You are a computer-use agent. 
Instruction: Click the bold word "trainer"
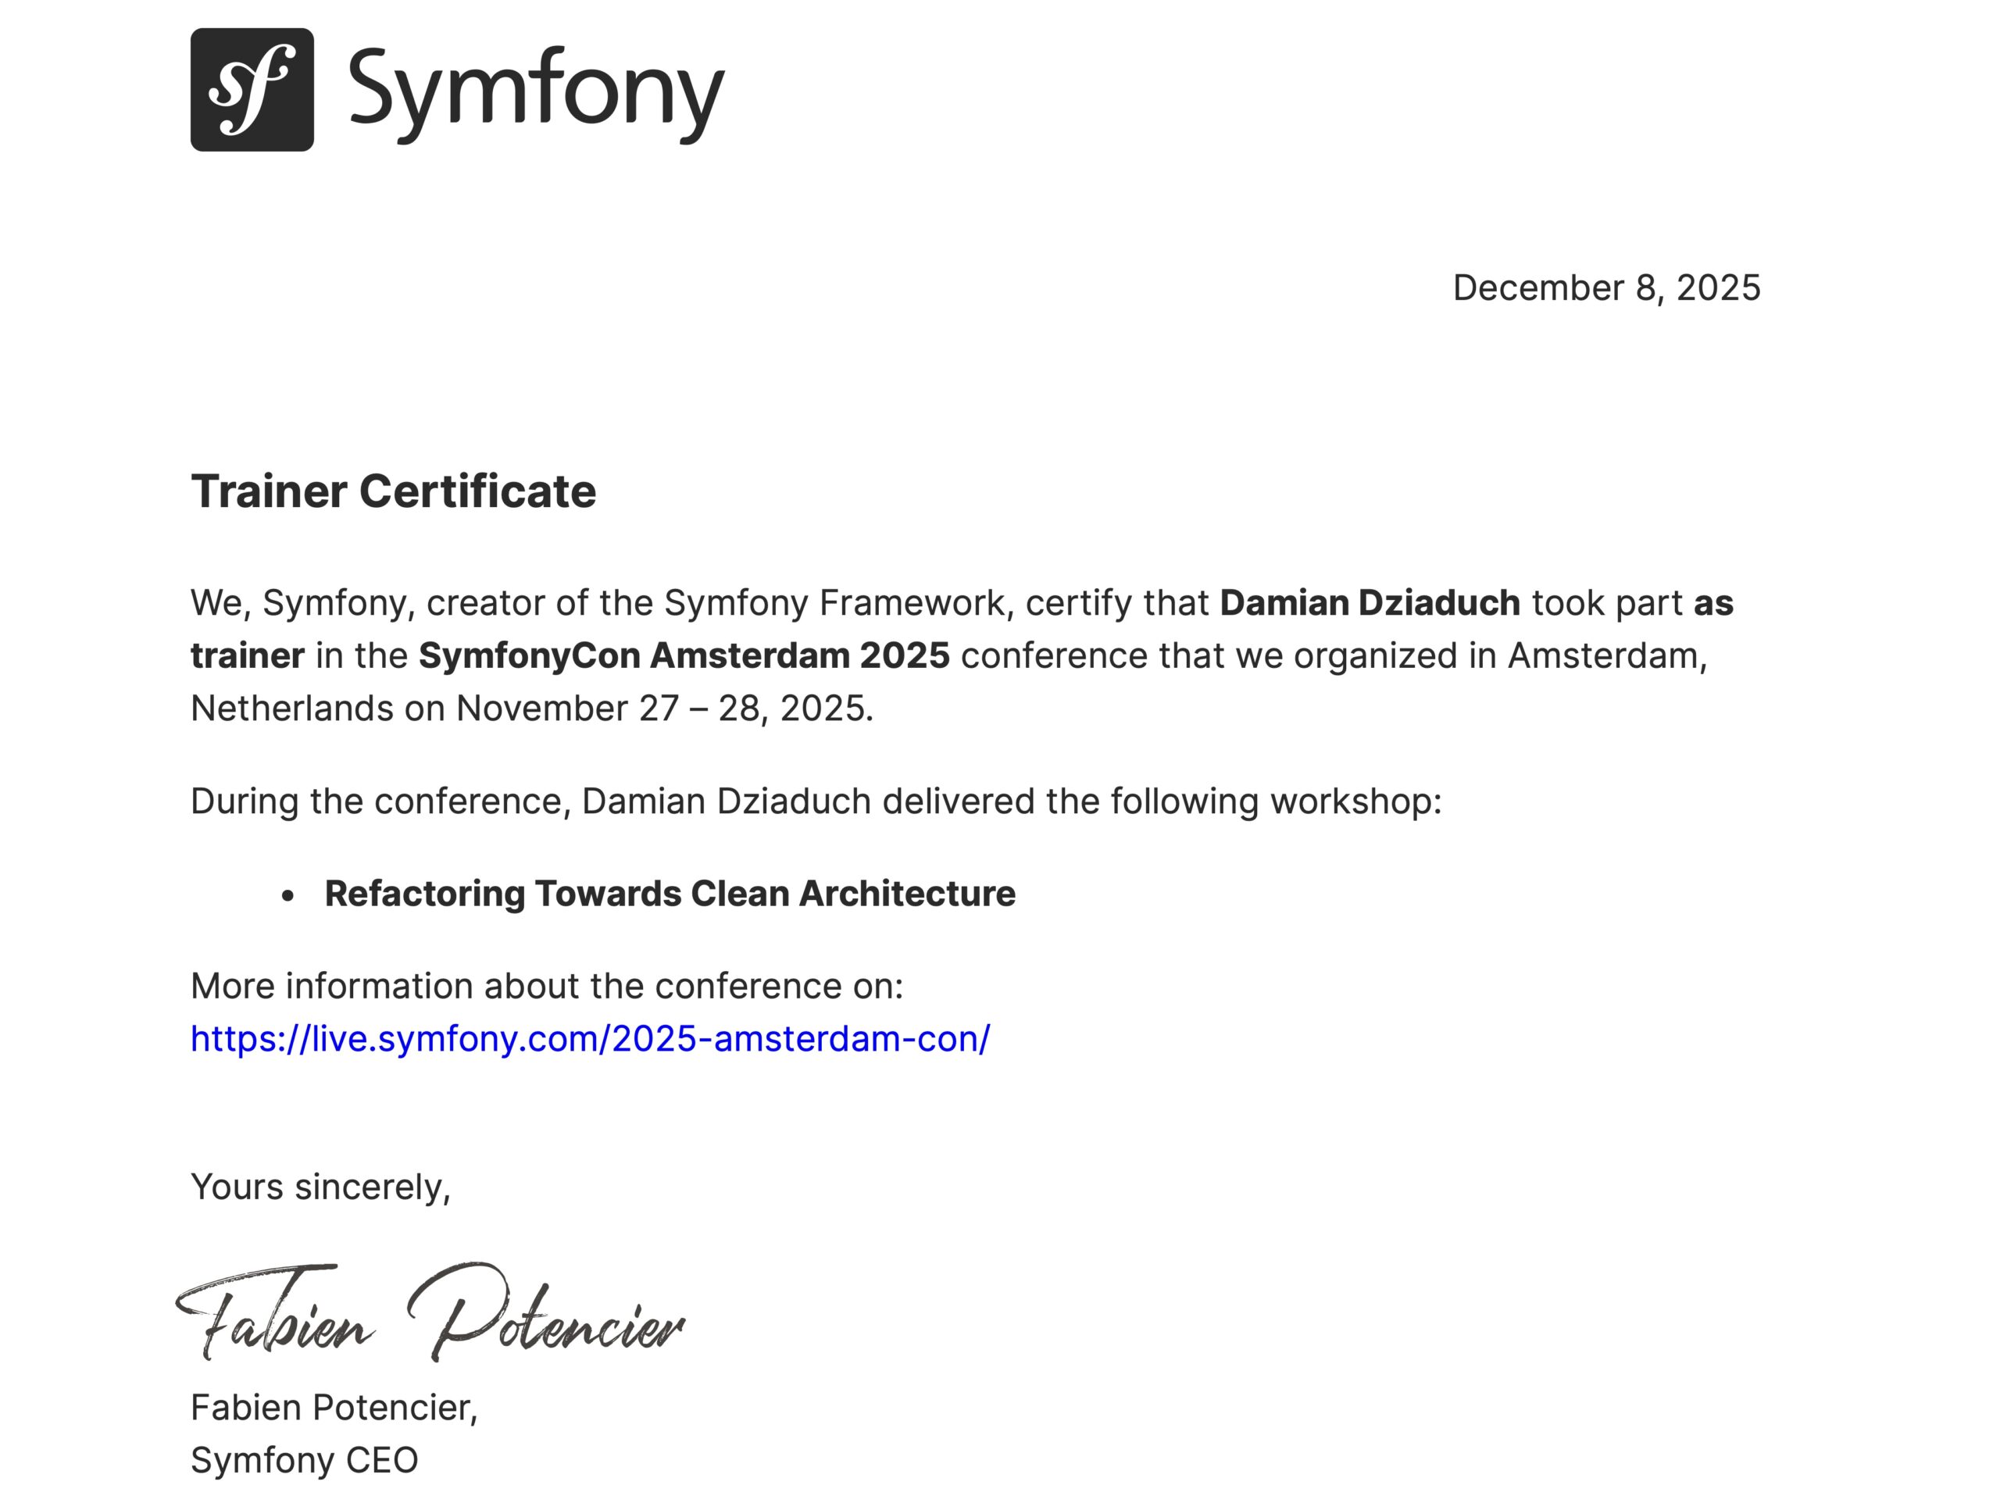pos(247,655)
